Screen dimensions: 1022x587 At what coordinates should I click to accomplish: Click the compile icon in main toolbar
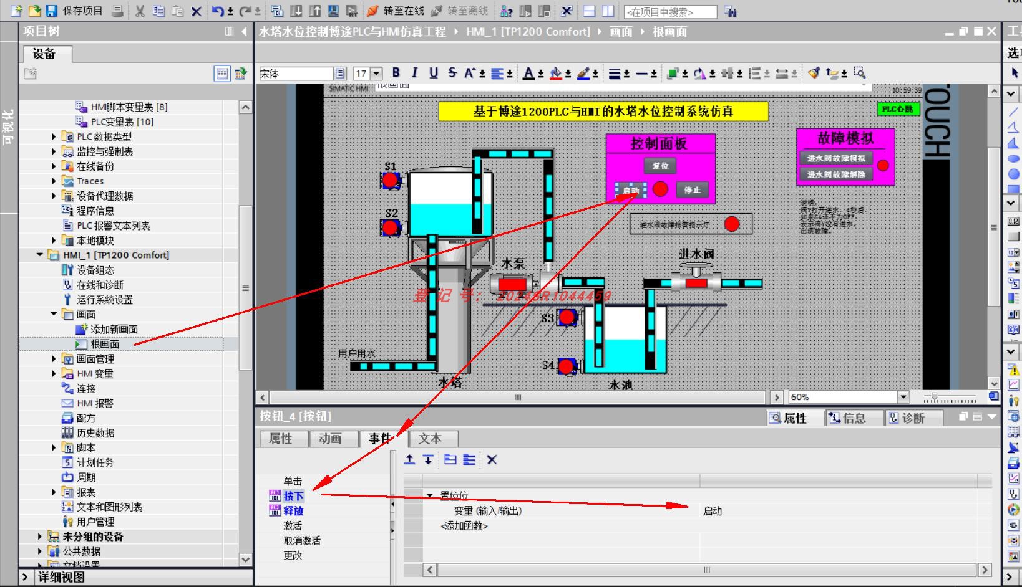[277, 11]
